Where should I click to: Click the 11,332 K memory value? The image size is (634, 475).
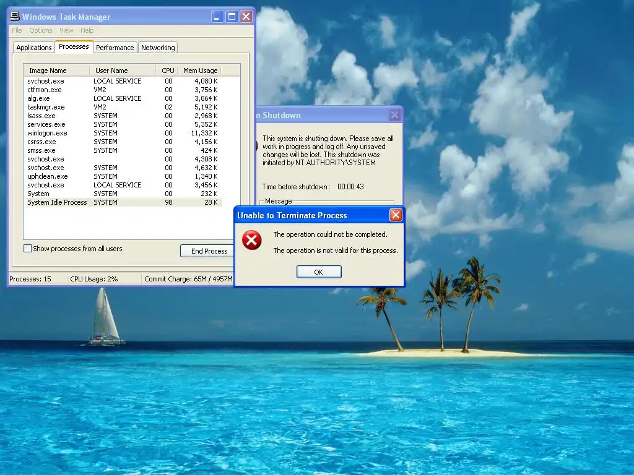(204, 133)
